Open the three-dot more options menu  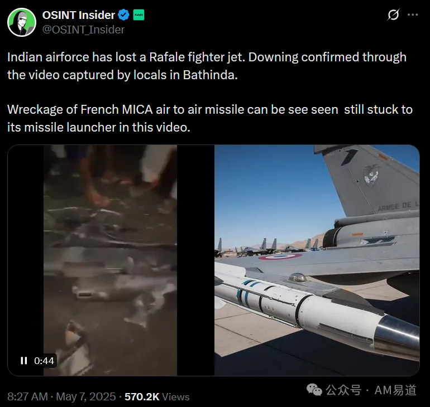[413, 15]
